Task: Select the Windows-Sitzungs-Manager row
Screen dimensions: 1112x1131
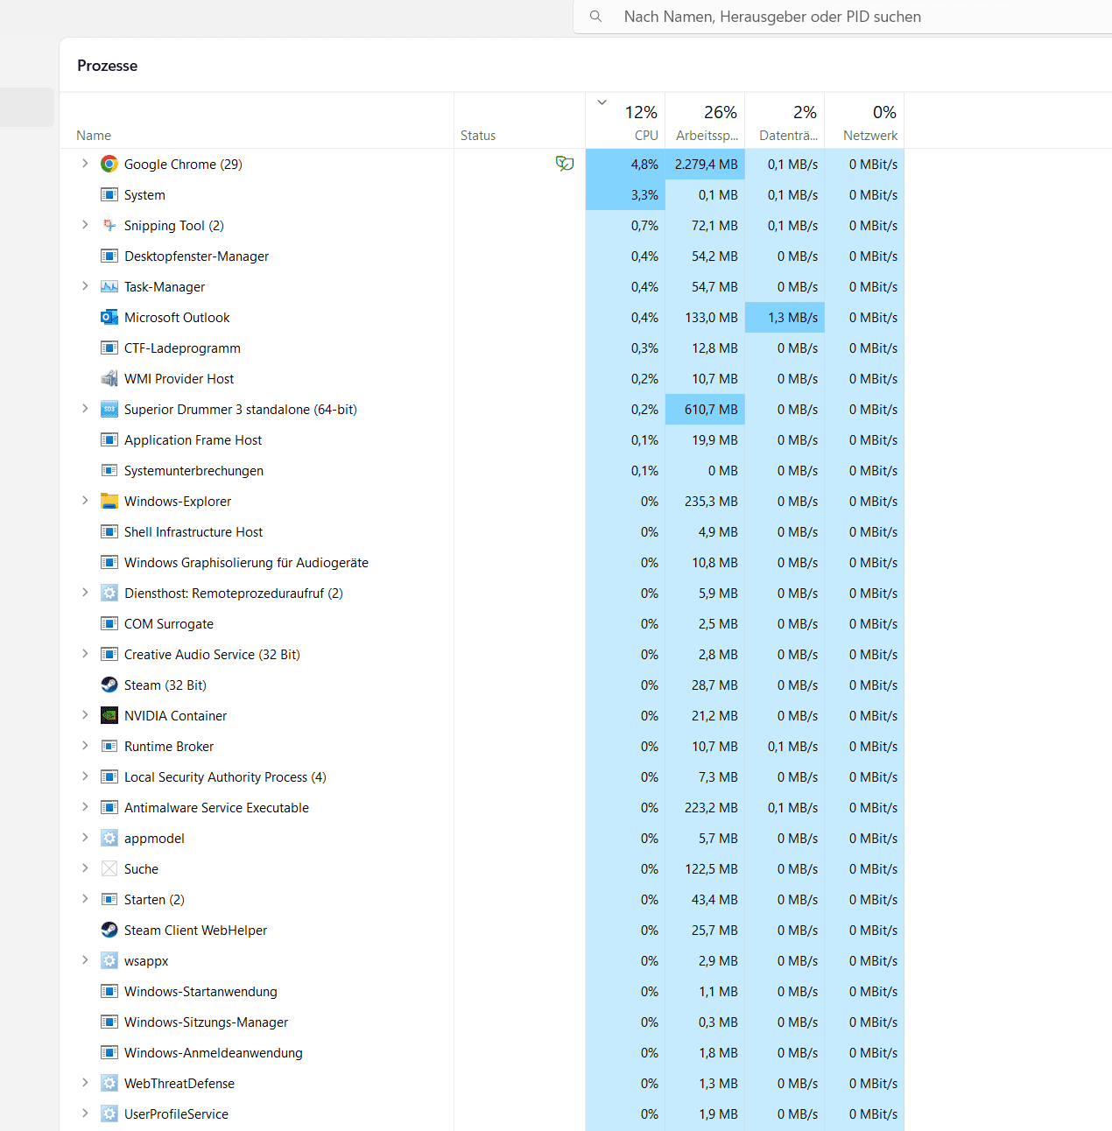Action: pyautogui.click(x=482, y=1022)
